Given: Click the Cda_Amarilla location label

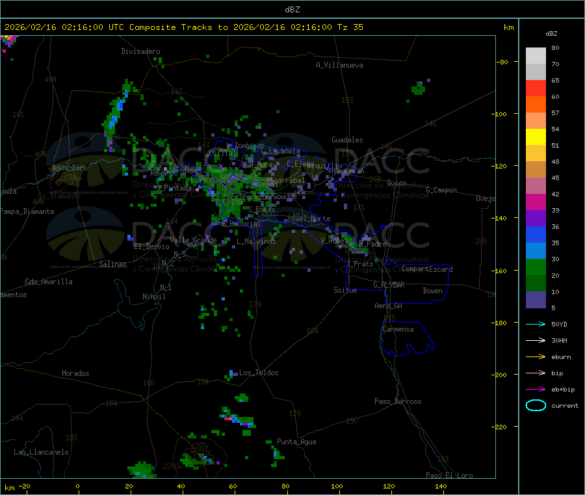Looking at the screenshot, I should (49, 282).
